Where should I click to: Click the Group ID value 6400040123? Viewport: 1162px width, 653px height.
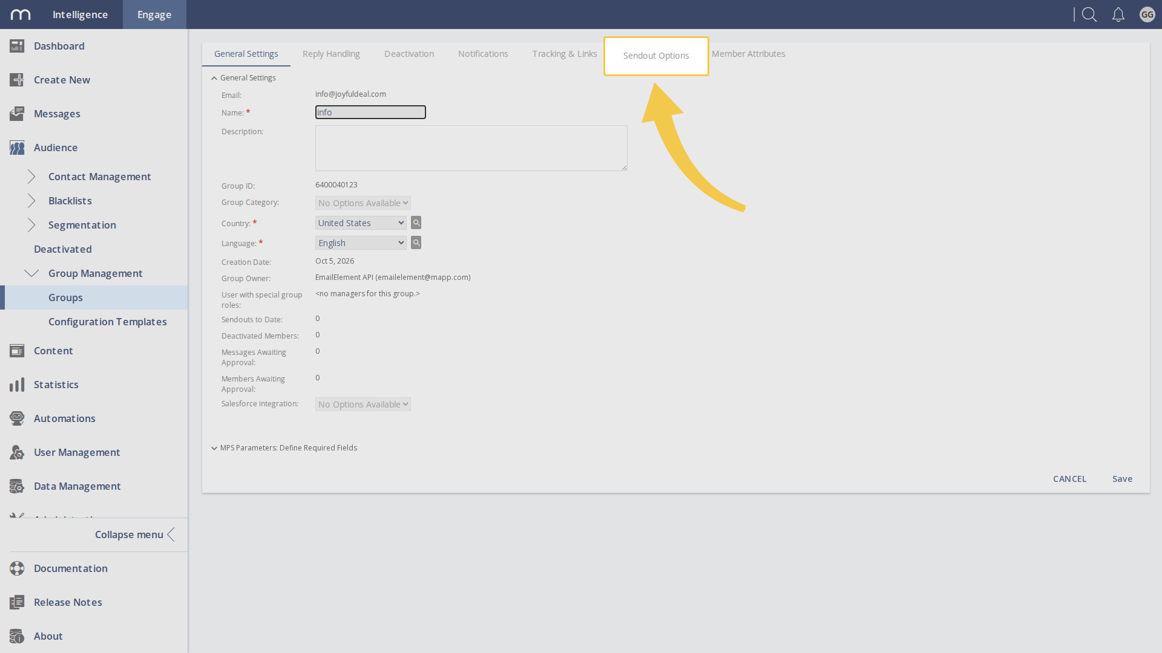(x=336, y=184)
